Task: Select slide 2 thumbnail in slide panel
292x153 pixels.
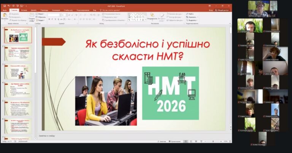Action: click(18, 53)
